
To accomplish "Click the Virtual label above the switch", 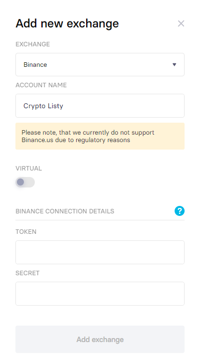I will point(29,169).
